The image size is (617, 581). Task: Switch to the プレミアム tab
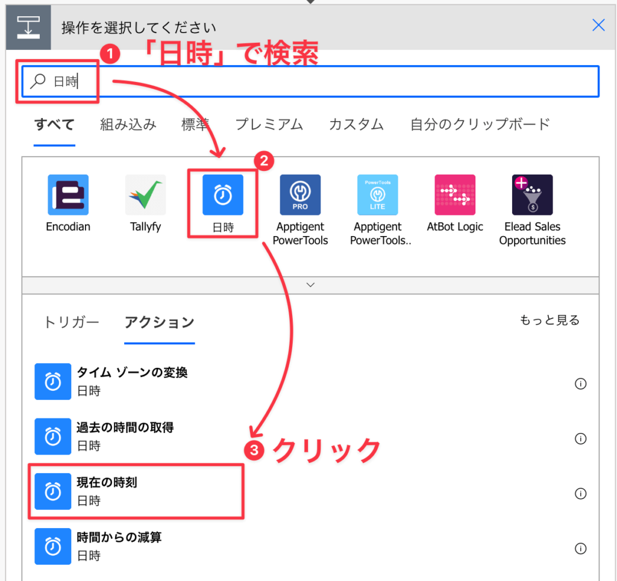pyautogui.click(x=269, y=125)
